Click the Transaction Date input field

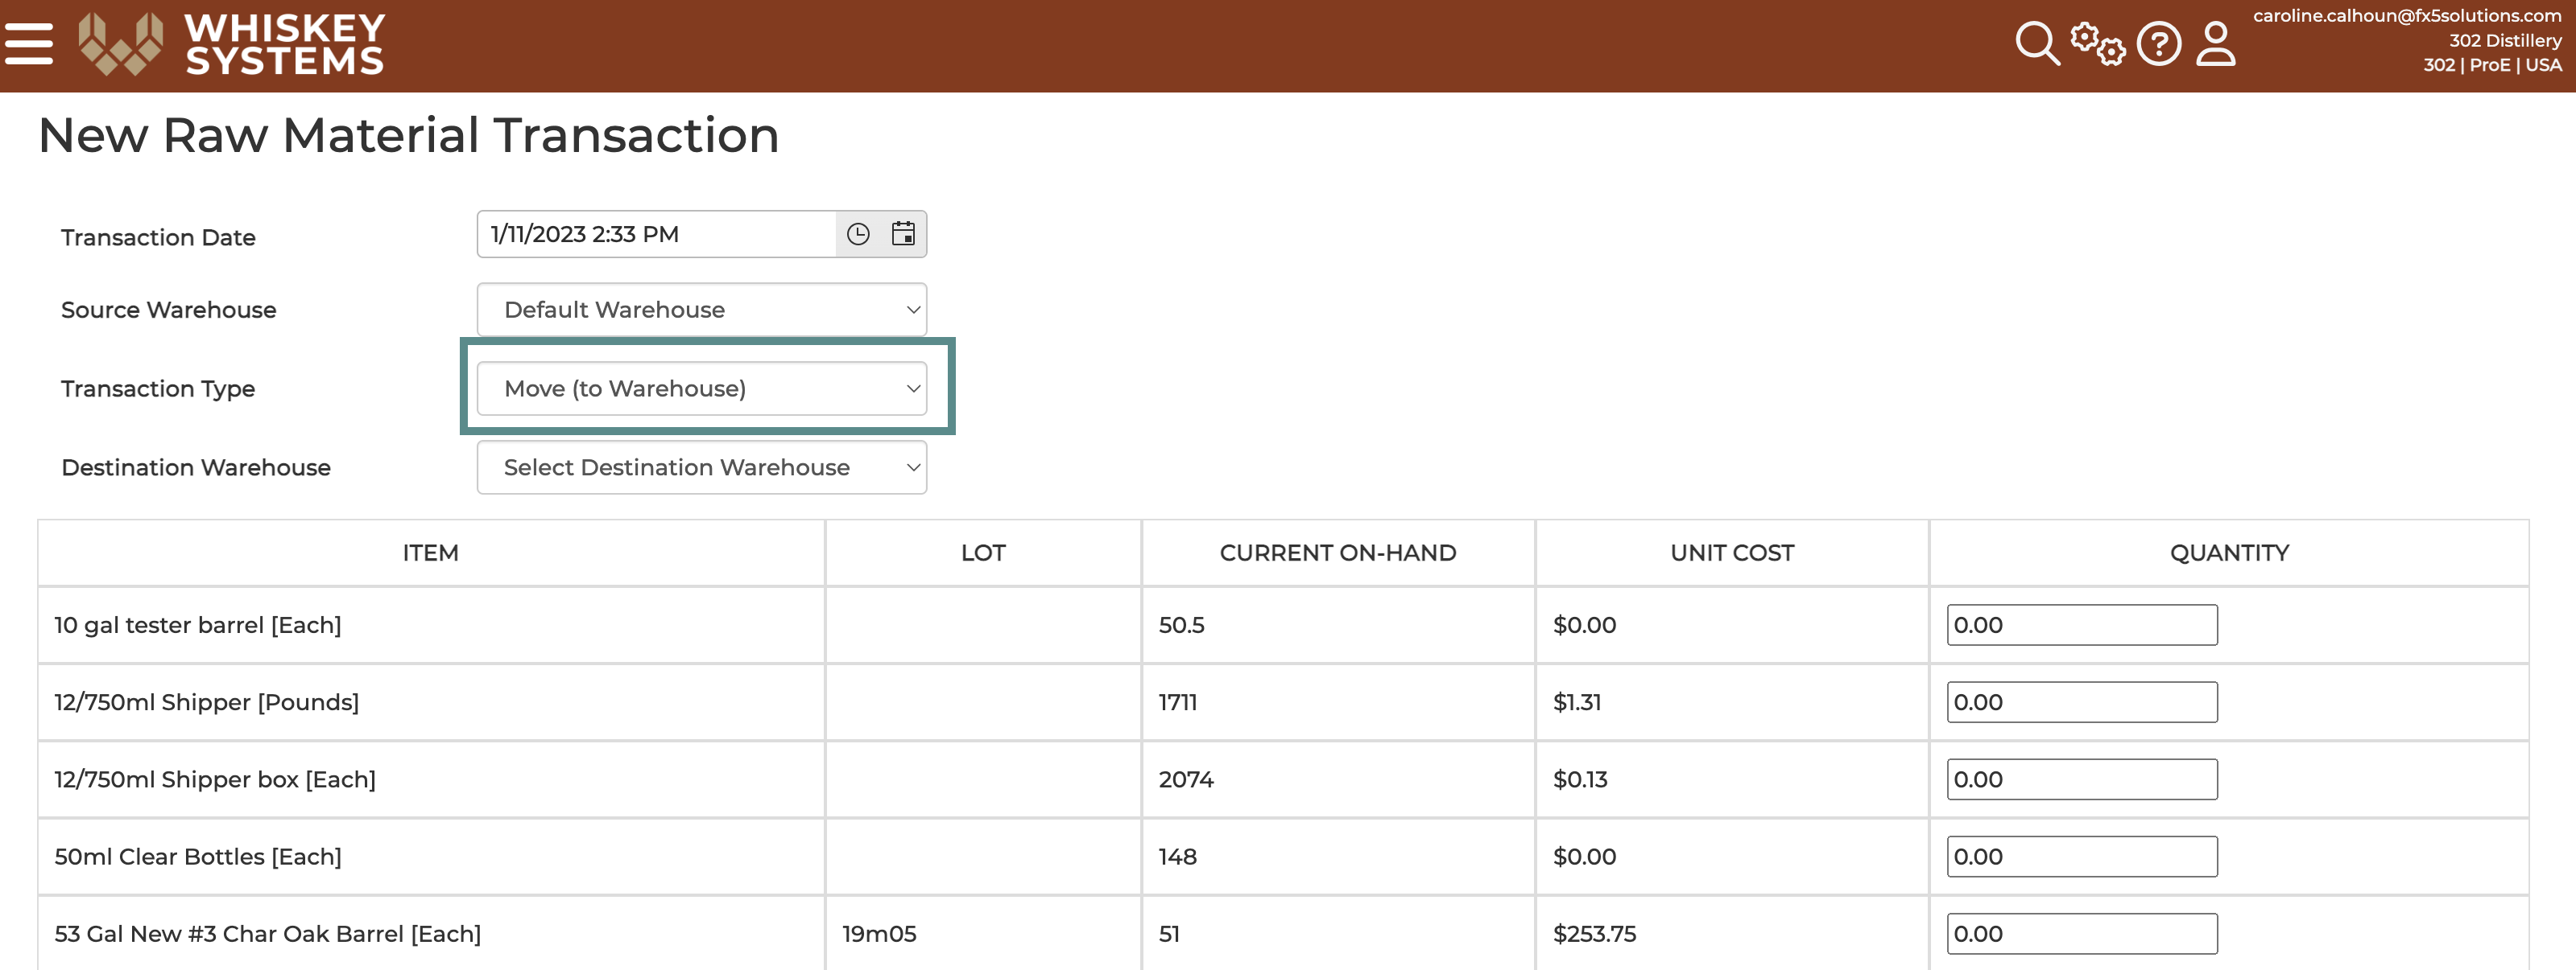tap(650, 234)
